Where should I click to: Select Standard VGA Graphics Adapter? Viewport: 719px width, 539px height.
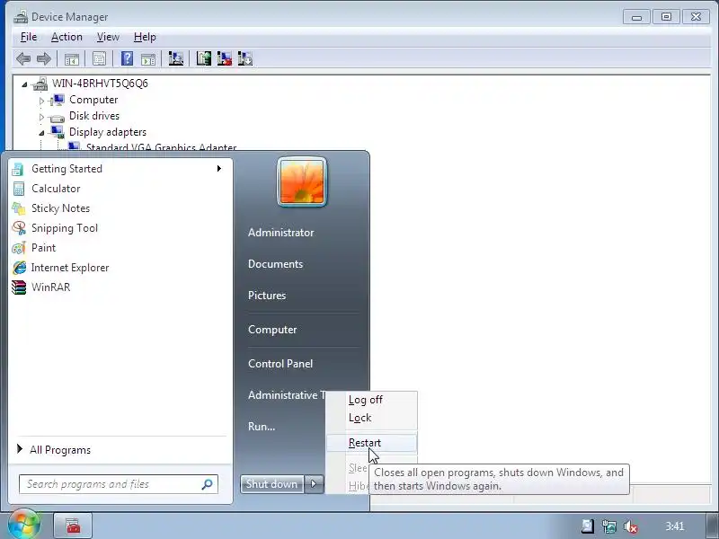[162, 146]
